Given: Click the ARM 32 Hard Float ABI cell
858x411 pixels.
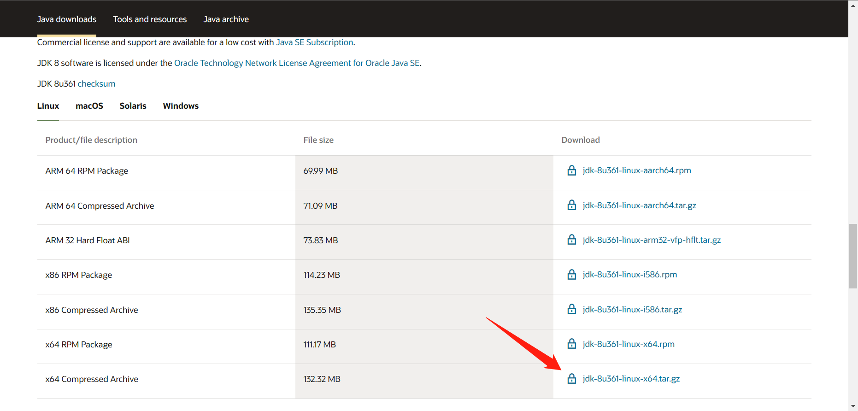Looking at the screenshot, I should (x=166, y=242).
